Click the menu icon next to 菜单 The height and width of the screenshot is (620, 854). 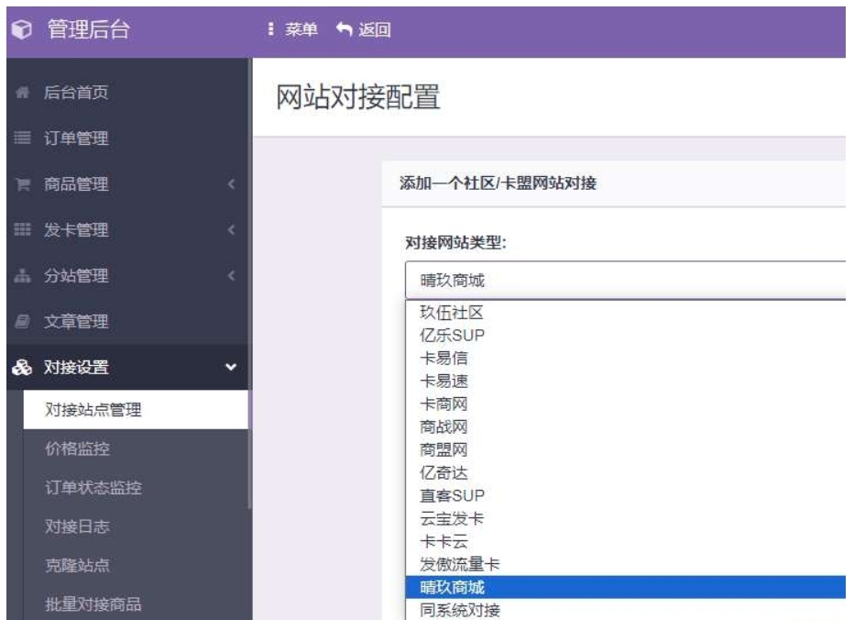coord(268,27)
